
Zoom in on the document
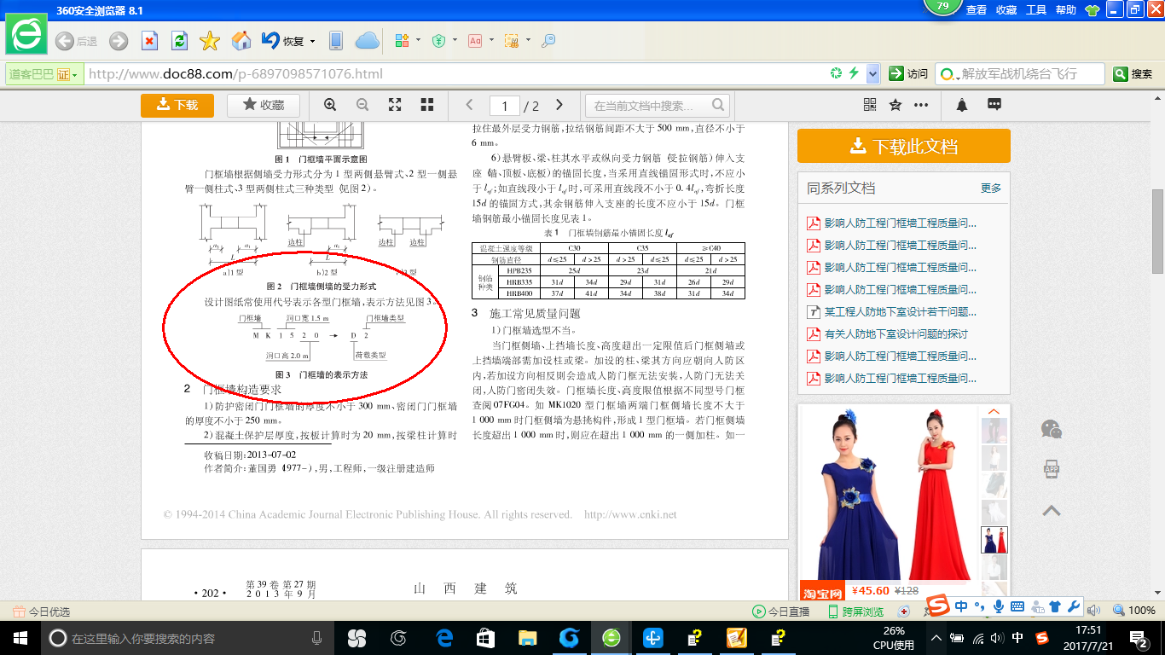tap(330, 105)
